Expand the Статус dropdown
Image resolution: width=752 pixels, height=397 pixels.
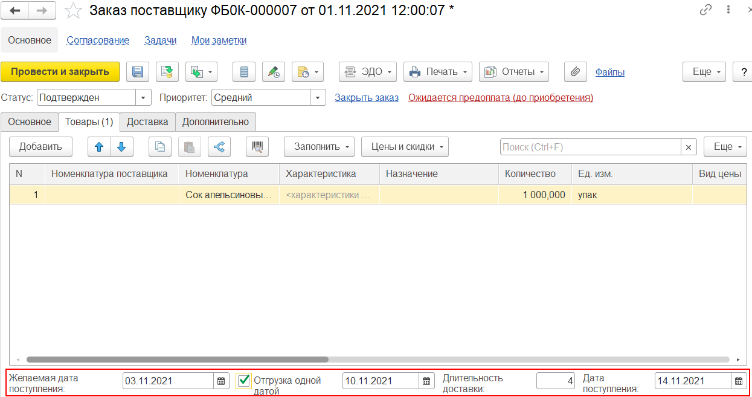click(x=143, y=97)
